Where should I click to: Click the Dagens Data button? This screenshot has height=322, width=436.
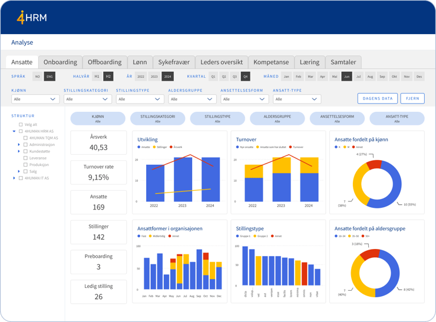(377, 98)
